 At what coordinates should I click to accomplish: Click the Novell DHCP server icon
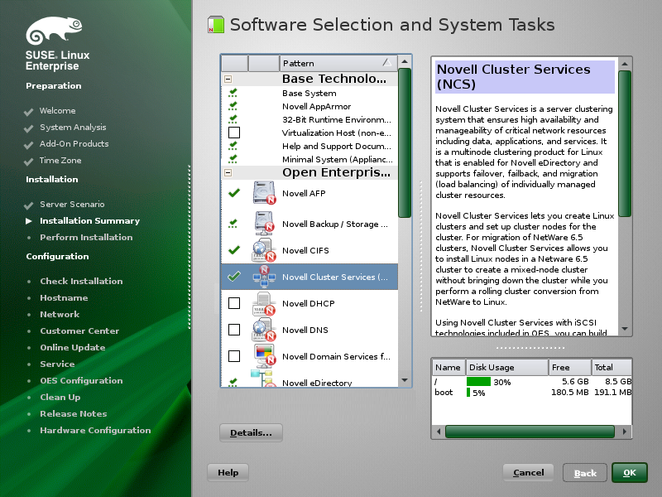[264, 303]
